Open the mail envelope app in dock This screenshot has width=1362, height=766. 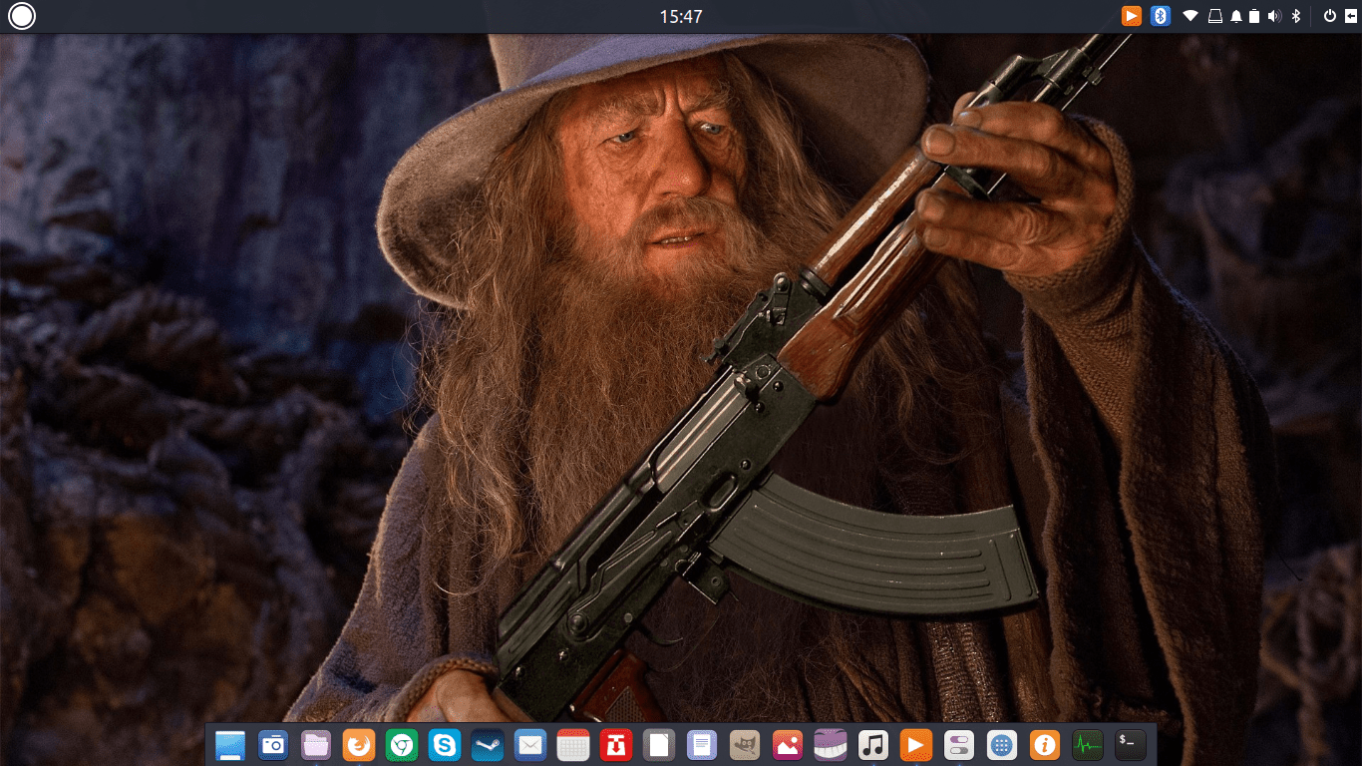[530, 744]
